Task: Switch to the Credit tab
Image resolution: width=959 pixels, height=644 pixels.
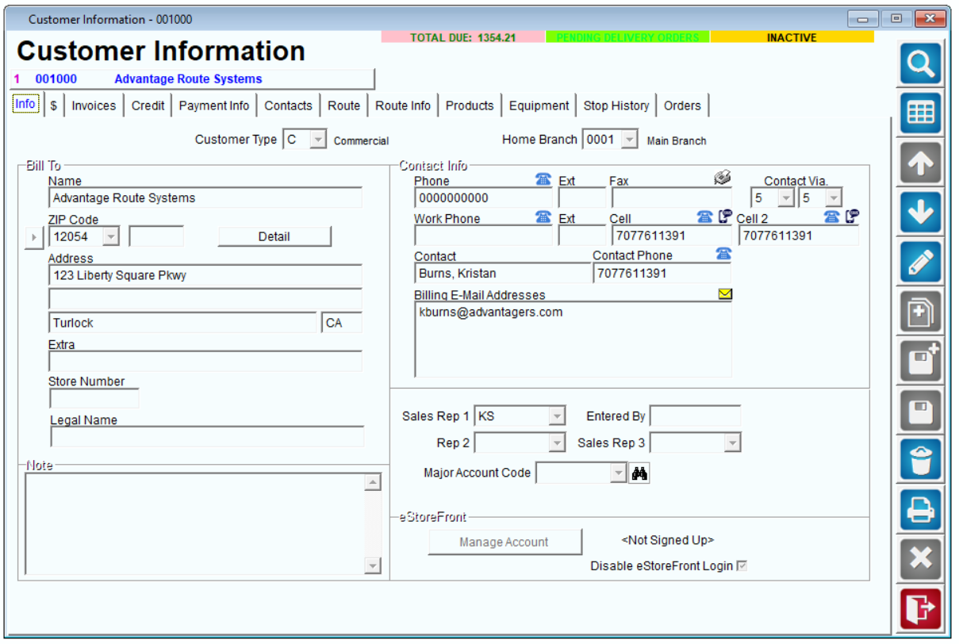Action: (x=148, y=105)
